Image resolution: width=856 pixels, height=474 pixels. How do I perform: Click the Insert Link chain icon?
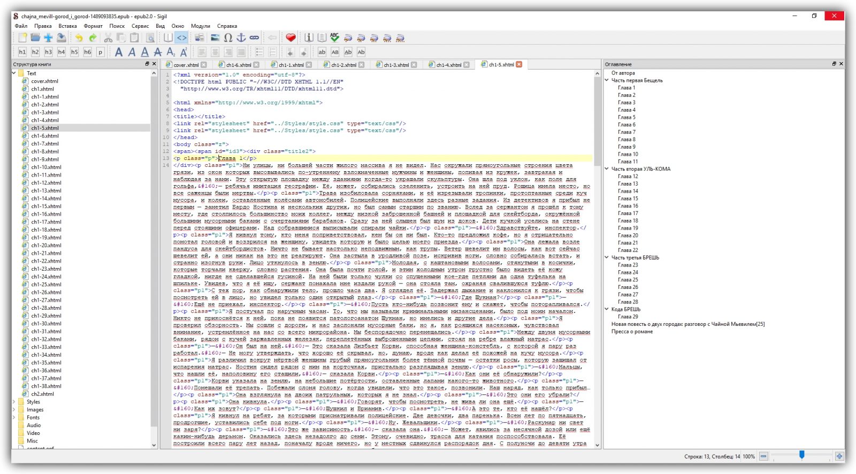(x=254, y=37)
